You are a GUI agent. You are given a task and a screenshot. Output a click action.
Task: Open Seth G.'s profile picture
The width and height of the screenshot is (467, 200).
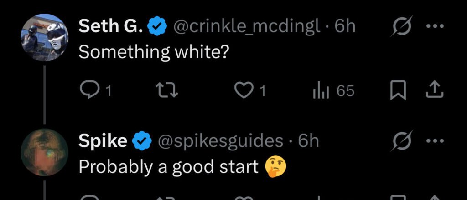point(44,37)
